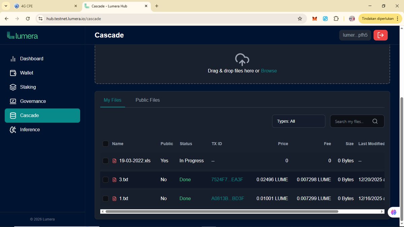
Task: Go forward with the browser forward arrow
Action: point(17,19)
